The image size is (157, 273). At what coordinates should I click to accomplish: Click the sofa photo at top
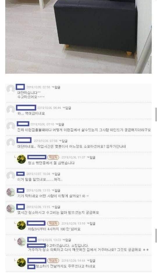pyautogui.click(x=78, y=37)
